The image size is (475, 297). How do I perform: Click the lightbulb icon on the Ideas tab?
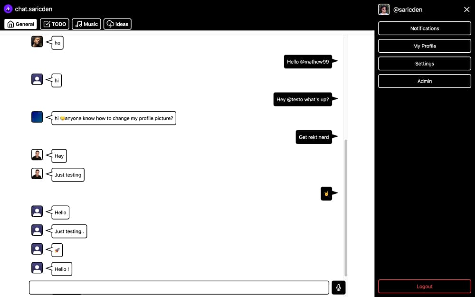pyautogui.click(x=109, y=24)
